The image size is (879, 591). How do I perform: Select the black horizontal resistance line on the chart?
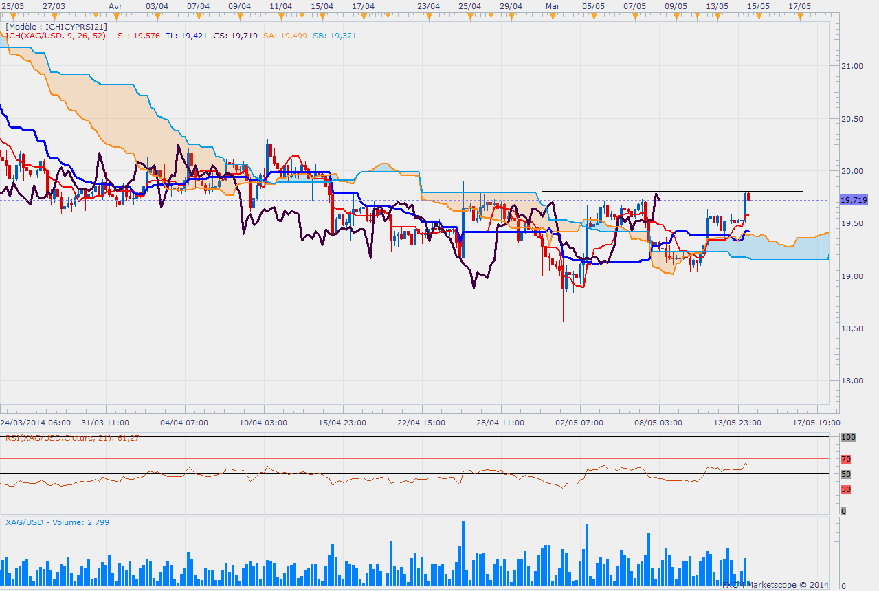click(672, 191)
